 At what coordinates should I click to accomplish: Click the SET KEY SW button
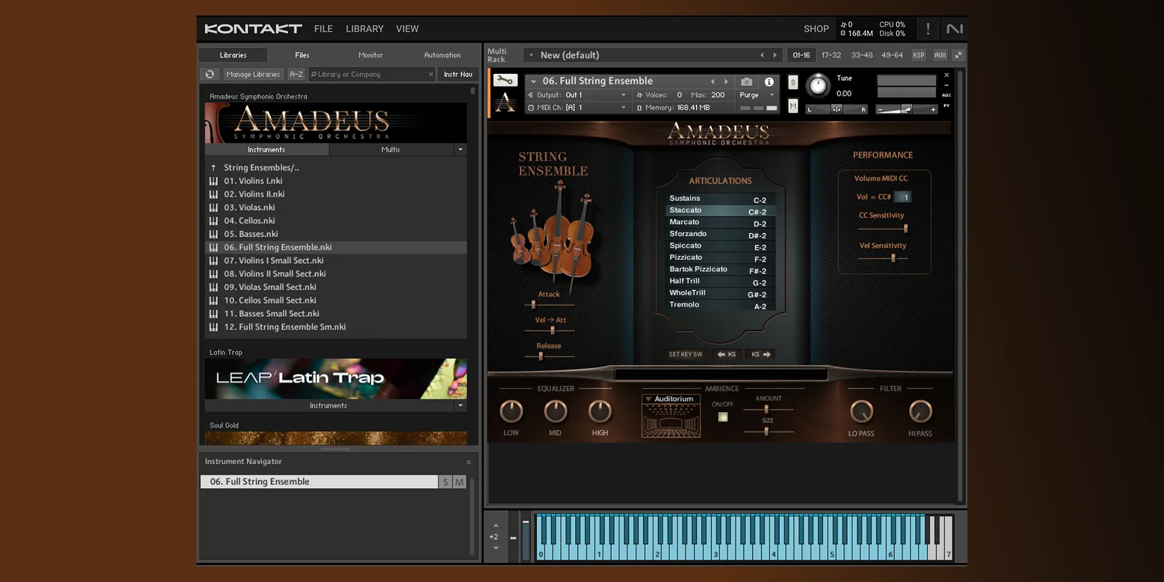(685, 354)
